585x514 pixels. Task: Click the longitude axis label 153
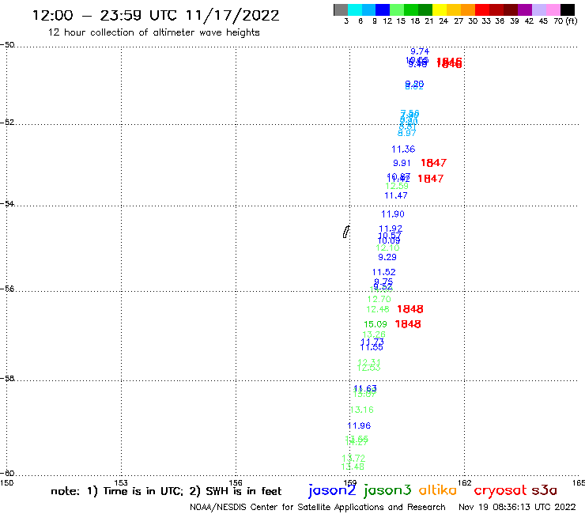tap(121, 482)
